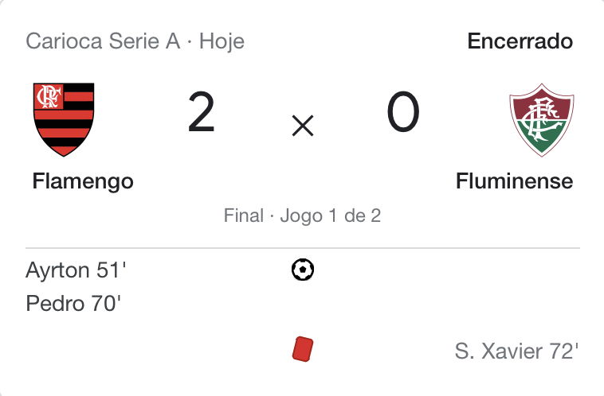The height and width of the screenshot is (396, 604).
Task: Click the × separator between scores
Action: [x=303, y=126]
